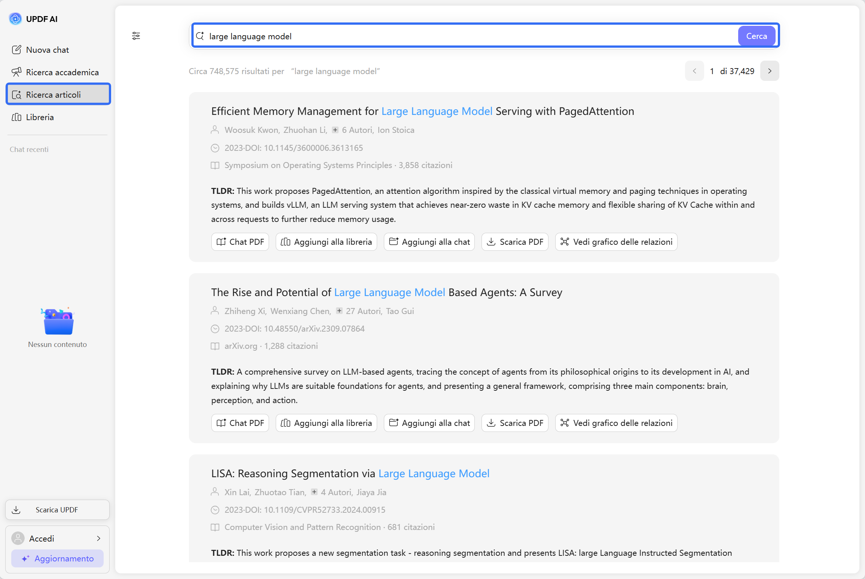Click the Nessun contenuto empty folder illustration
Image resolution: width=865 pixels, height=579 pixels.
(58, 321)
